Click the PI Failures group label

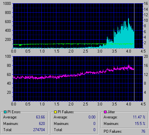pyautogui.click(x=66, y=112)
